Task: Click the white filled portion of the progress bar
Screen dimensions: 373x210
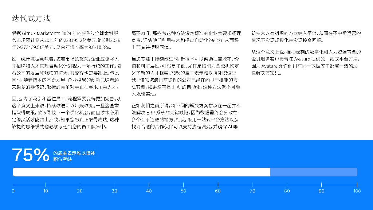Action: pyautogui.click(x=142, y=171)
